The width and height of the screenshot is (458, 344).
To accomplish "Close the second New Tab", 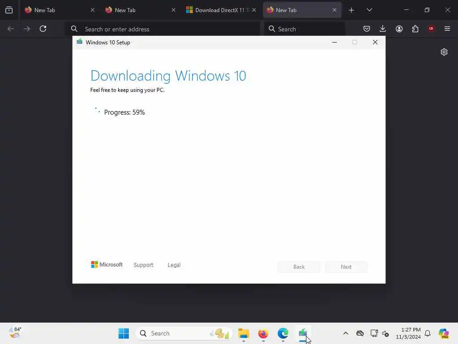I will pyautogui.click(x=174, y=10).
